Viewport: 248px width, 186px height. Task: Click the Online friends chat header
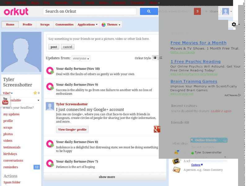tap(209, 140)
